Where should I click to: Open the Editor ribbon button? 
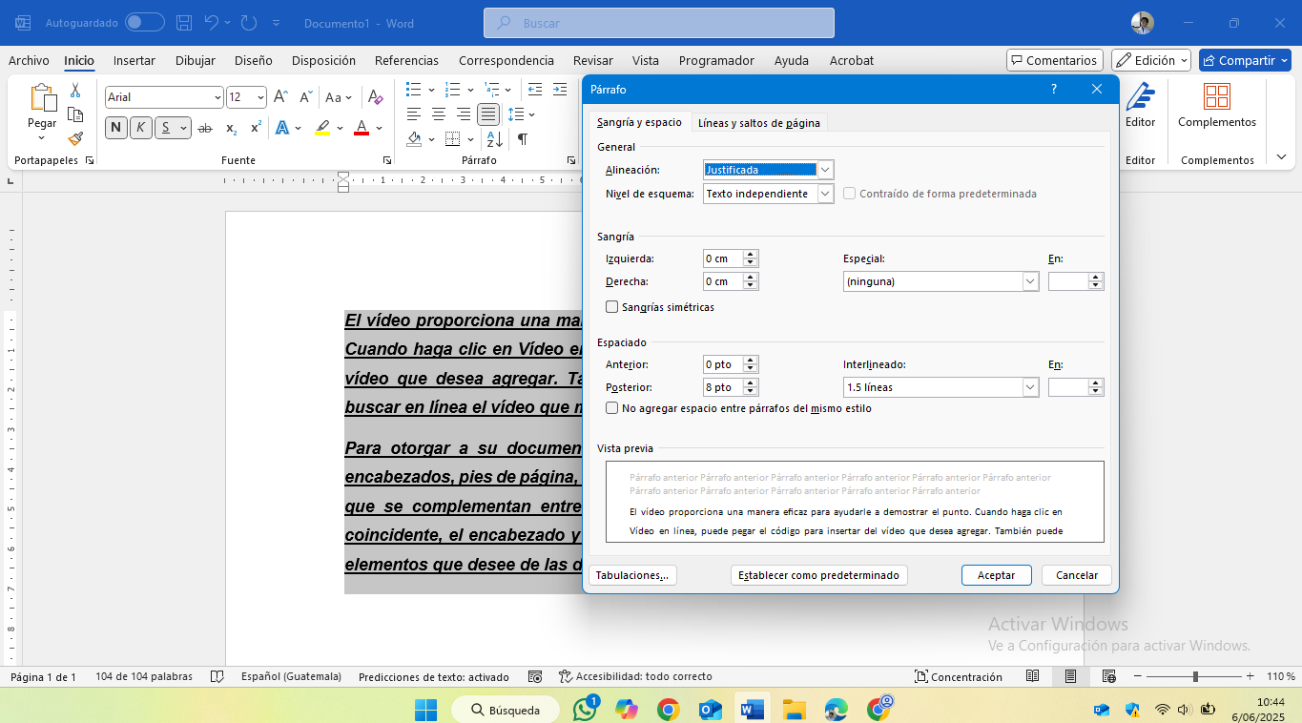(1140, 106)
